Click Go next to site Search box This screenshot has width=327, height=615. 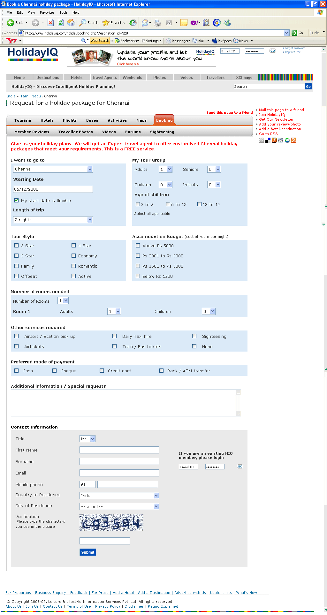(308, 87)
